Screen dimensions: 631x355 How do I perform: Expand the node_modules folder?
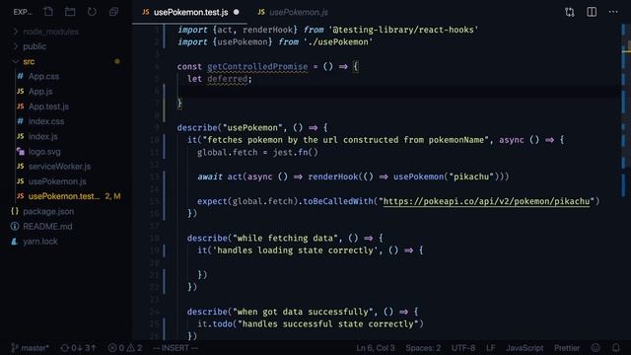tap(50, 32)
